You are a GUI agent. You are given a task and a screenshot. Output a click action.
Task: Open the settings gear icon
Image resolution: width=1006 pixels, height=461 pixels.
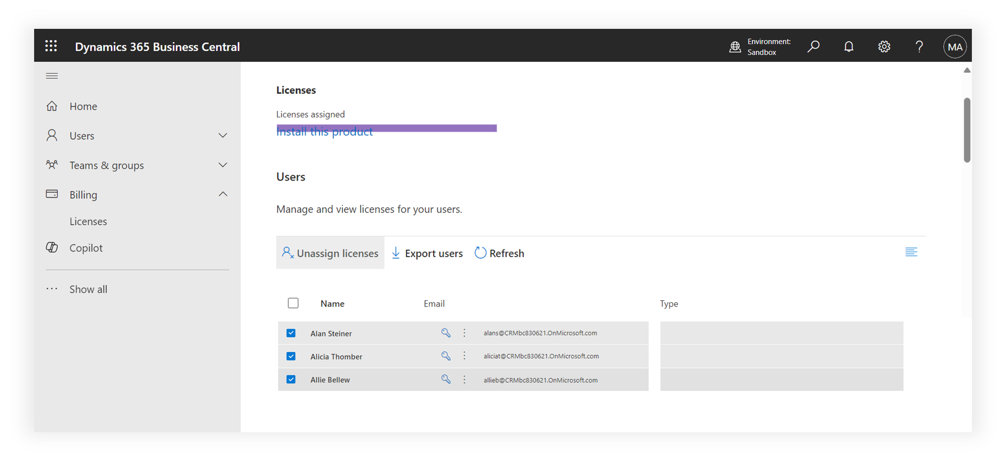click(884, 47)
